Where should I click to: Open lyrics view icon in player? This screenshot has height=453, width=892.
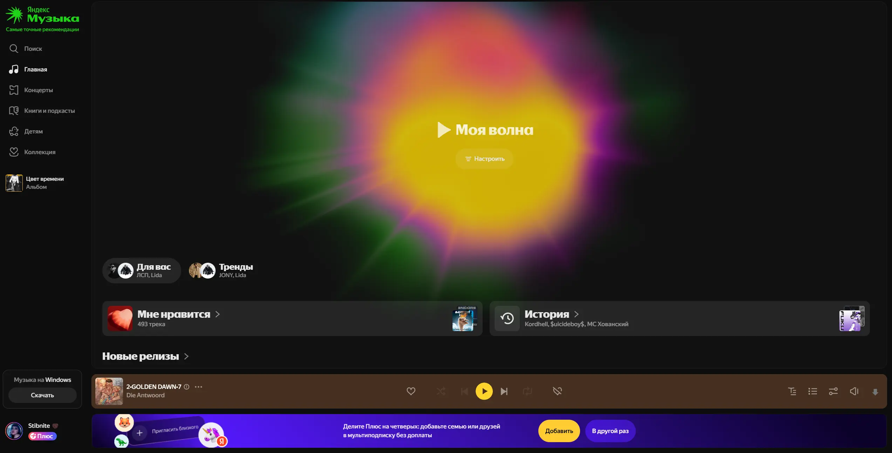[792, 391]
